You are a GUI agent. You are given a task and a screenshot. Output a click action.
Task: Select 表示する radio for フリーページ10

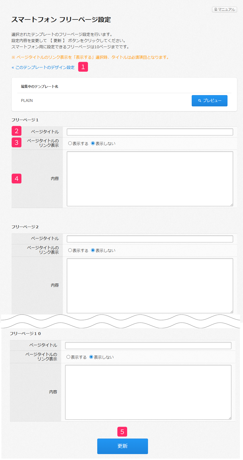point(69,357)
